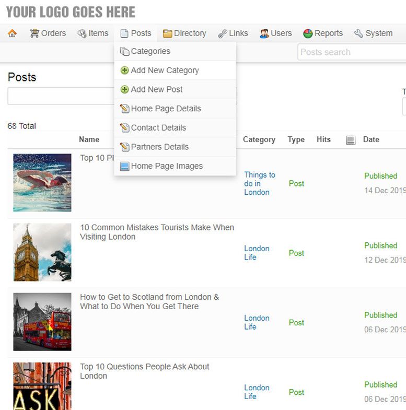Choose Add New Category menu entry
Image resolution: width=406 pixels, height=410 pixels.
[175, 71]
